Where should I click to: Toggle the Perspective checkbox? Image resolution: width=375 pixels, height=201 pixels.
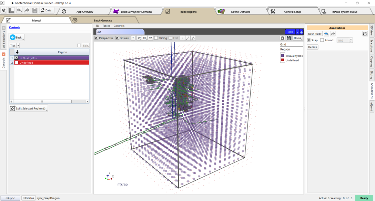96,38
